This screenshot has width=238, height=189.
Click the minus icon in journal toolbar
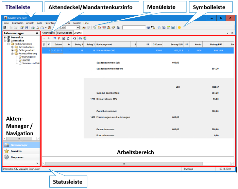click(44, 38)
